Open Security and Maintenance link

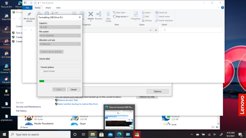pyautogui.click(x=28, y=106)
